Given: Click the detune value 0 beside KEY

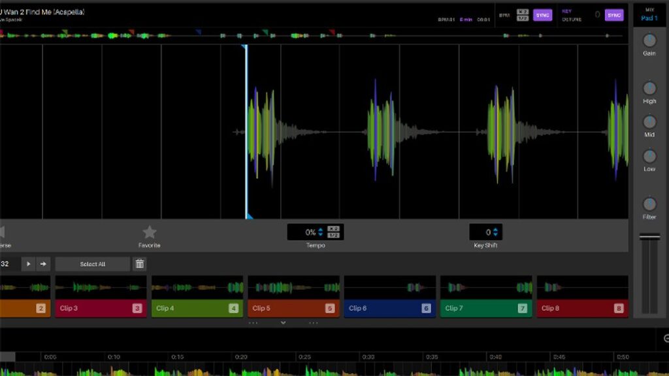Looking at the screenshot, I should [597, 15].
